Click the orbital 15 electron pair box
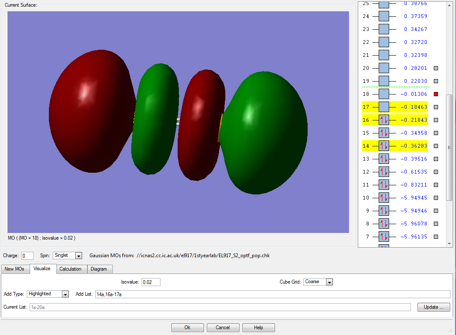Screen dimensions: 456x335 click(384, 133)
